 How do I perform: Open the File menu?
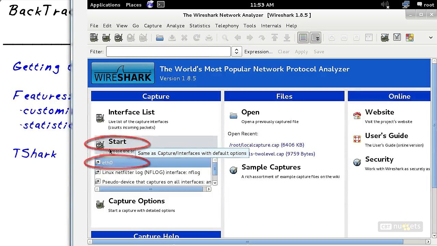(94, 26)
